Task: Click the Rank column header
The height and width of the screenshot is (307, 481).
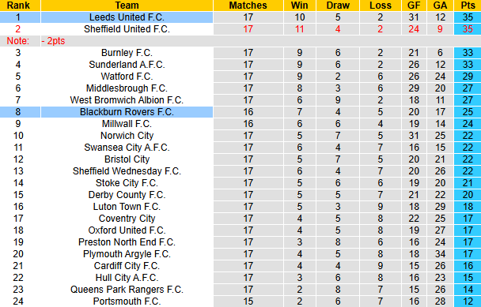Action: point(20,6)
